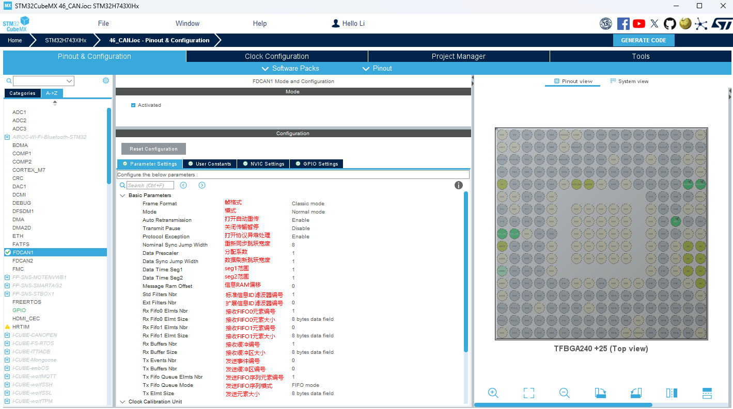The width and height of the screenshot is (733, 409).
Task: Click the Reset Configuration button
Action: click(153, 149)
